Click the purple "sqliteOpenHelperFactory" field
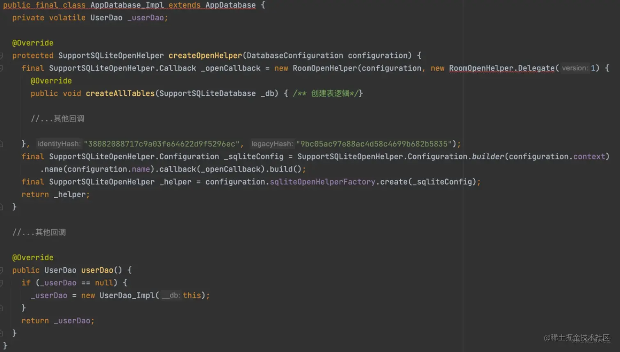This screenshot has height=352, width=620. pyautogui.click(x=323, y=182)
